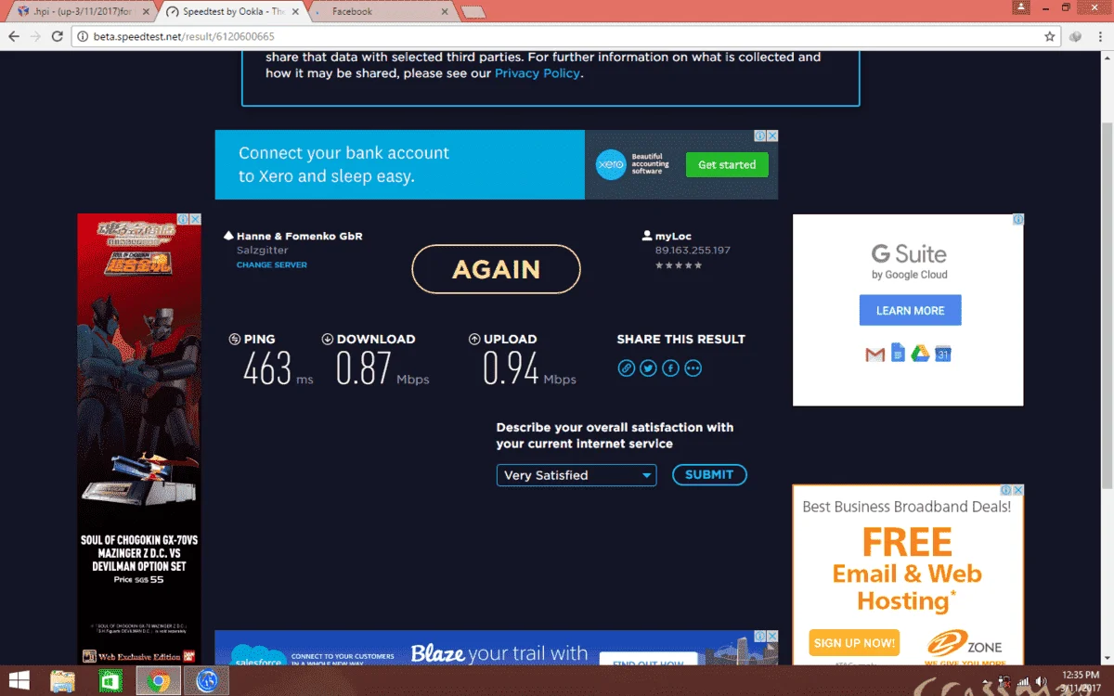
Task: Click the site info icon in address bar
Action: (x=82, y=37)
